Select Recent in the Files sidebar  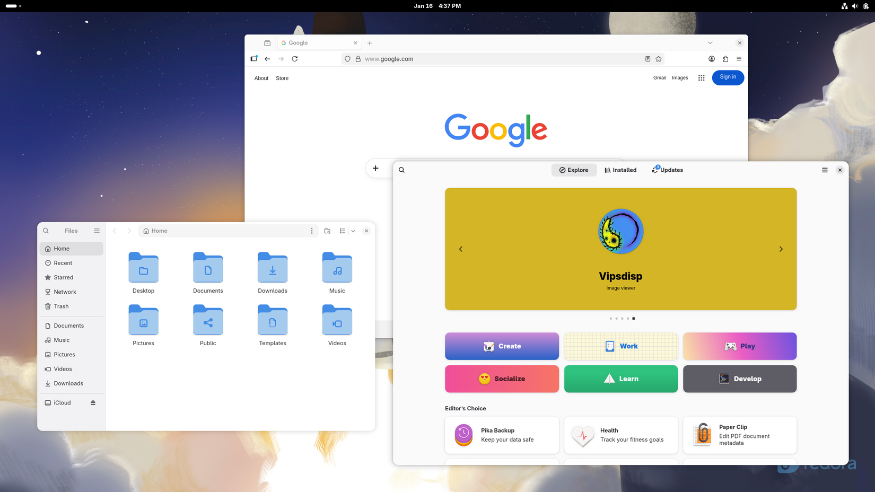click(x=71, y=263)
